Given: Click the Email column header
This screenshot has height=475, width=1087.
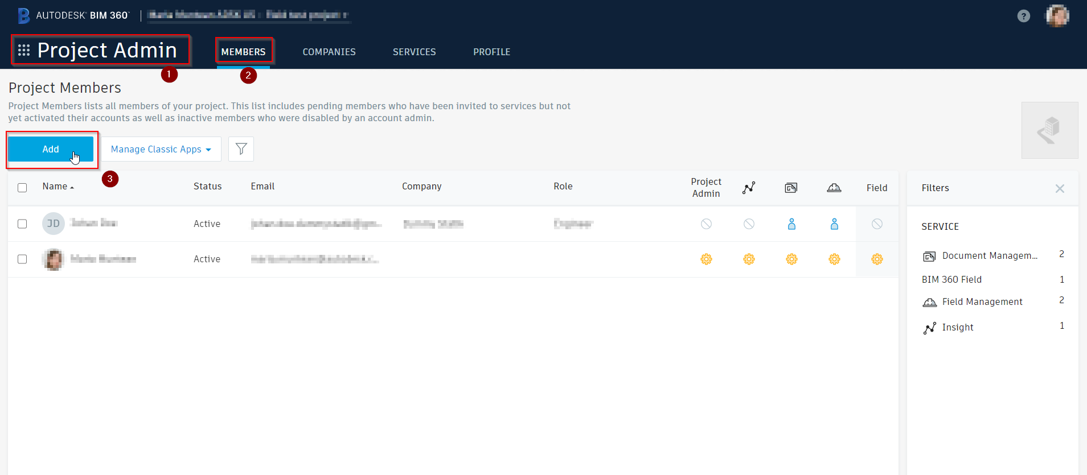Looking at the screenshot, I should click(262, 187).
